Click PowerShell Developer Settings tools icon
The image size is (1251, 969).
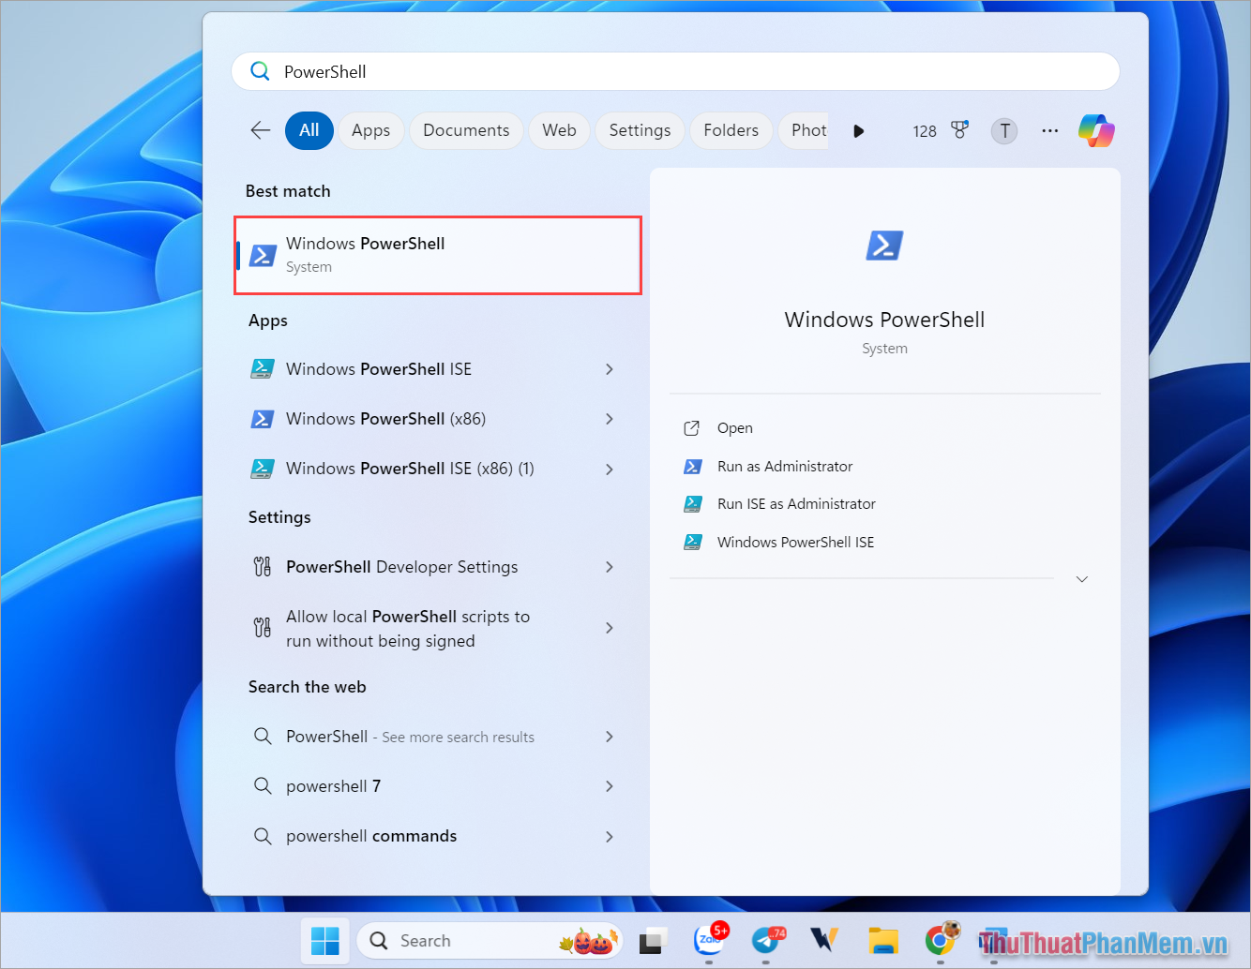pyautogui.click(x=263, y=567)
